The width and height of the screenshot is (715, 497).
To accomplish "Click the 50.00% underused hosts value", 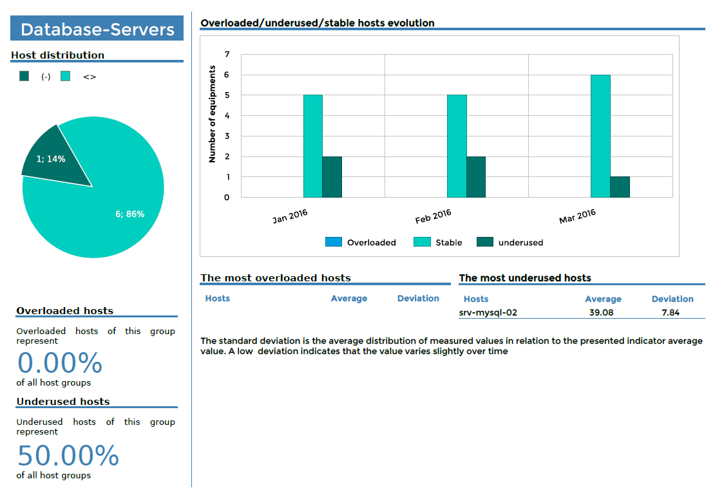I will tap(68, 456).
